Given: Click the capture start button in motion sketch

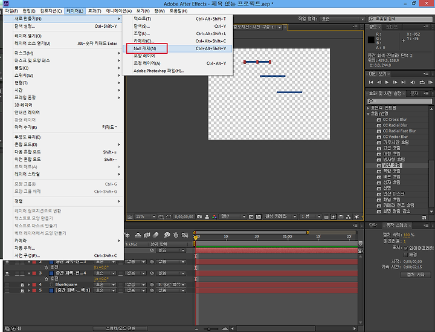Looking at the screenshot, I should click(415, 275).
